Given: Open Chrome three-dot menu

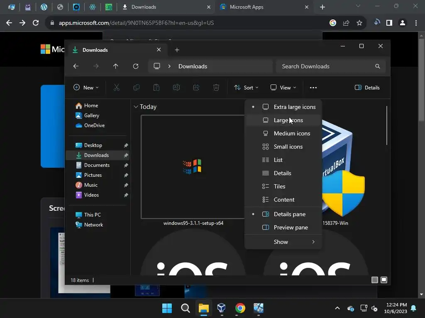Looking at the screenshot, I should (416, 23).
